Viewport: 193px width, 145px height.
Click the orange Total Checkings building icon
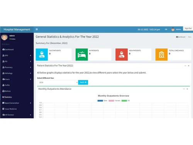click(x=161, y=55)
